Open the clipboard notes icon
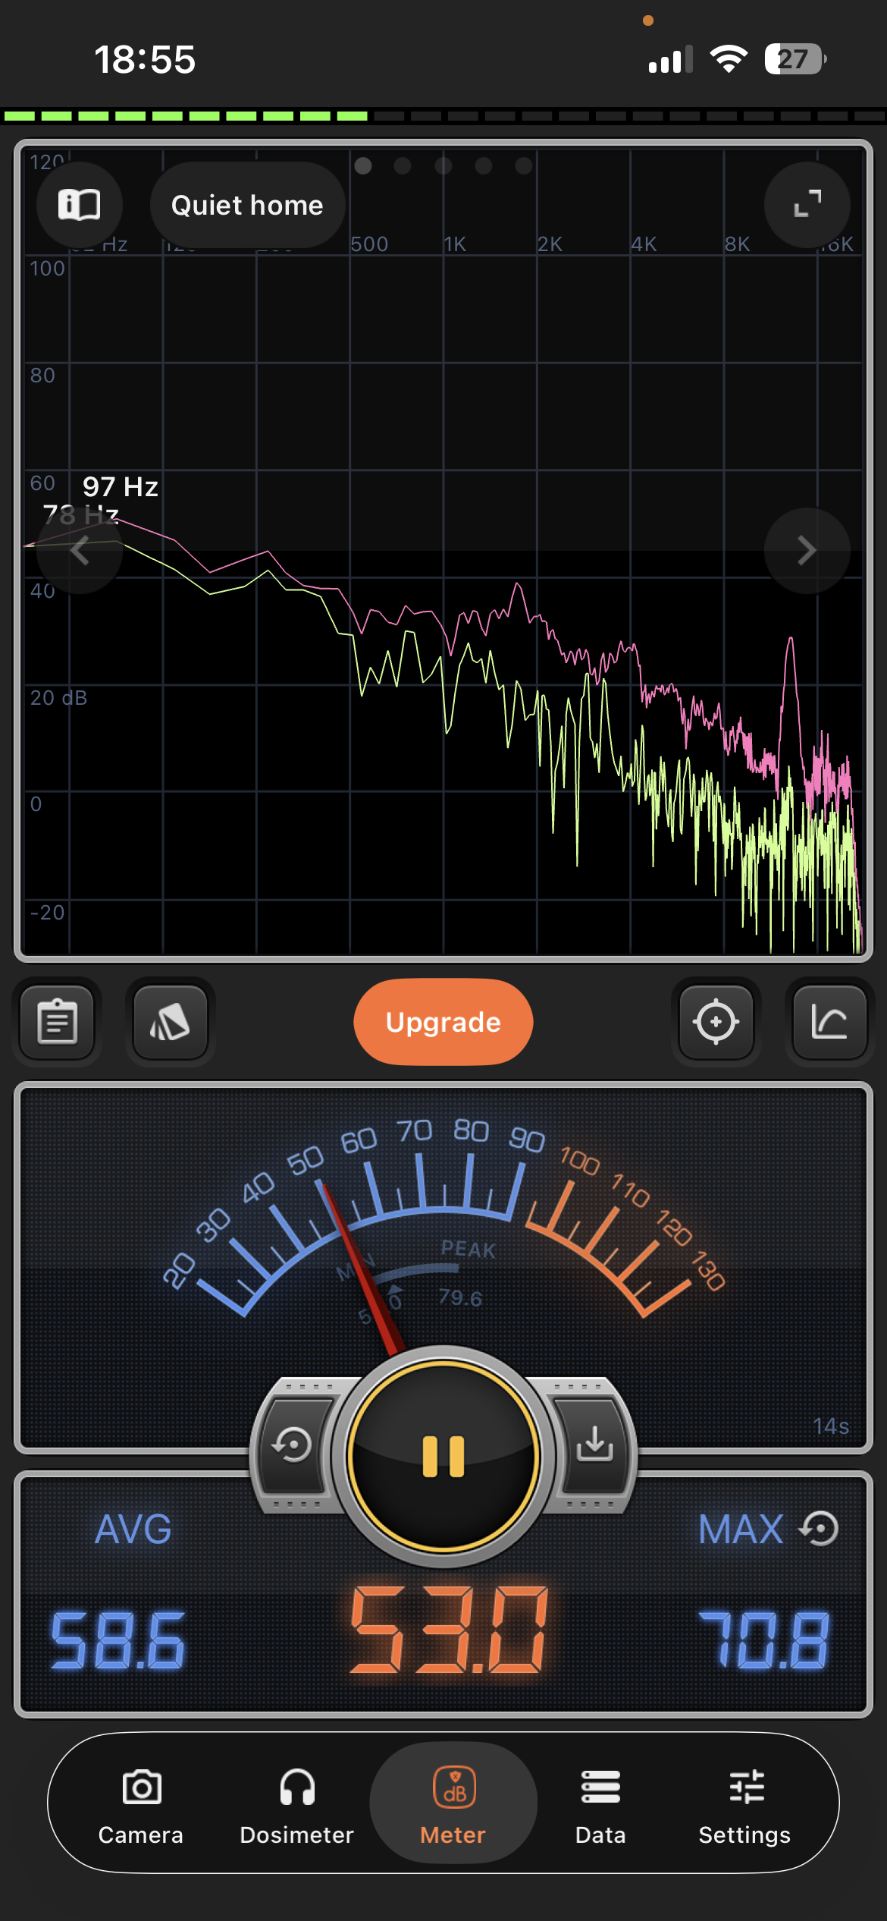887x1921 pixels. point(58,1022)
